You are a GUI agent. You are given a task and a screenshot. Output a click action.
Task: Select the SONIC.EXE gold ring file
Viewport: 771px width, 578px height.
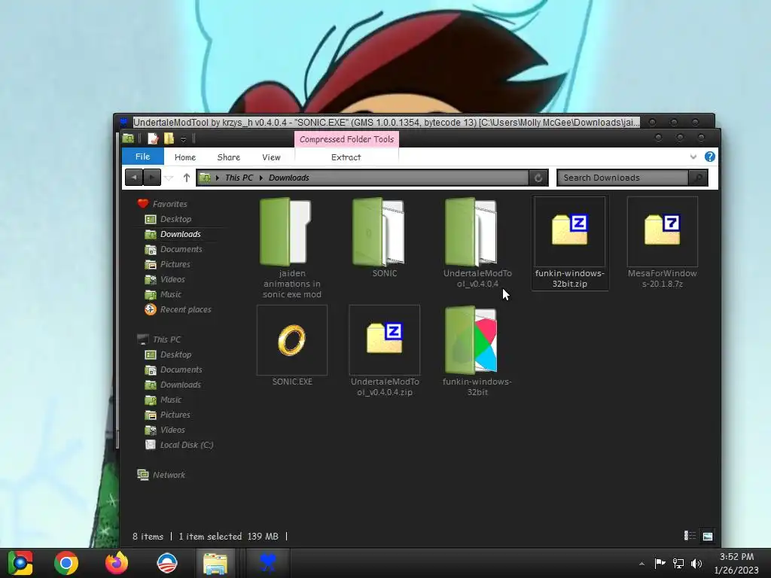pos(291,345)
